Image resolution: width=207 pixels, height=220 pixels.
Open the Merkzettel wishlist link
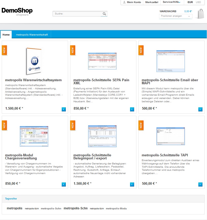click(152, 2)
